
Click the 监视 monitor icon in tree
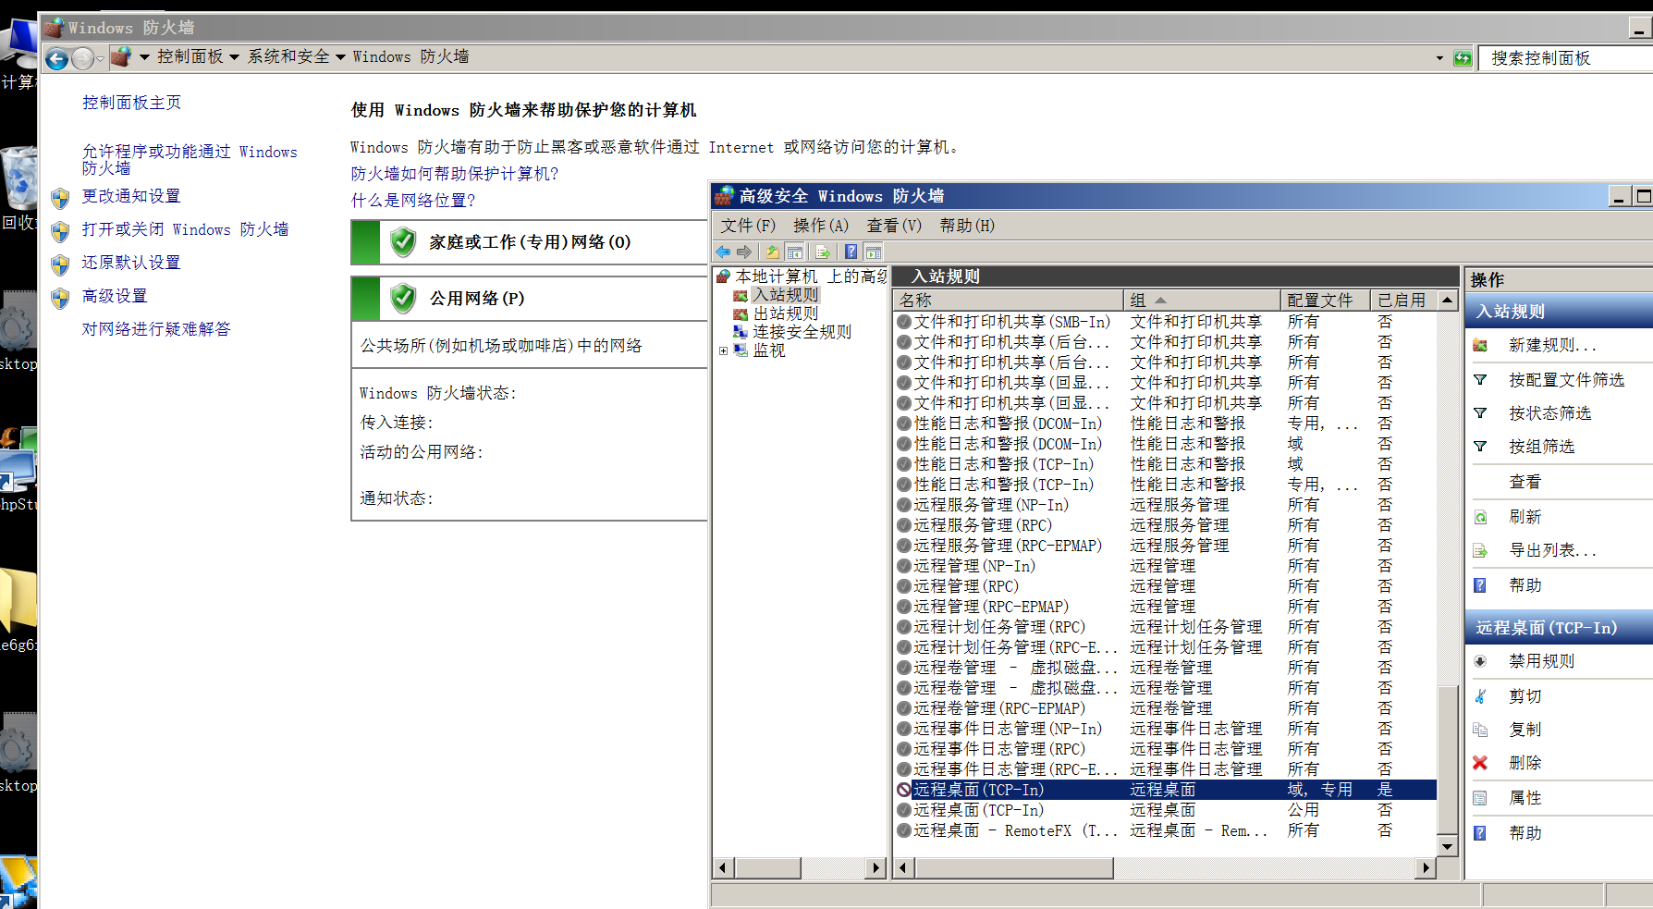coord(740,350)
